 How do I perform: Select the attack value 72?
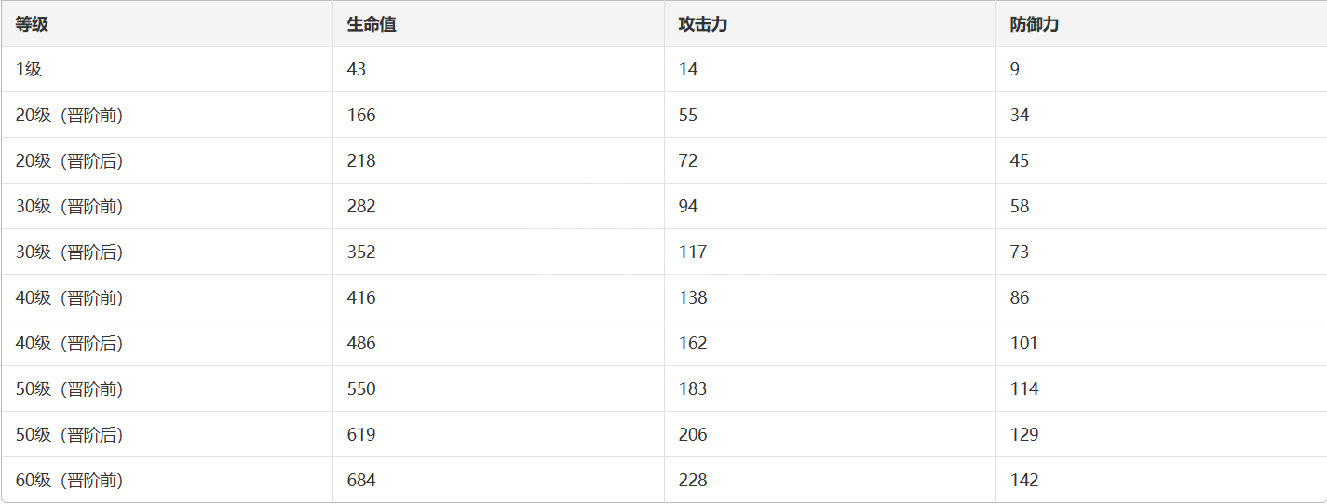[x=688, y=161]
